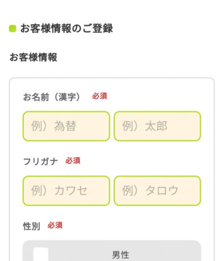Click the red 必須 badge beside フリガナ
Viewport: 223px width, 261px height.
pos(73,160)
